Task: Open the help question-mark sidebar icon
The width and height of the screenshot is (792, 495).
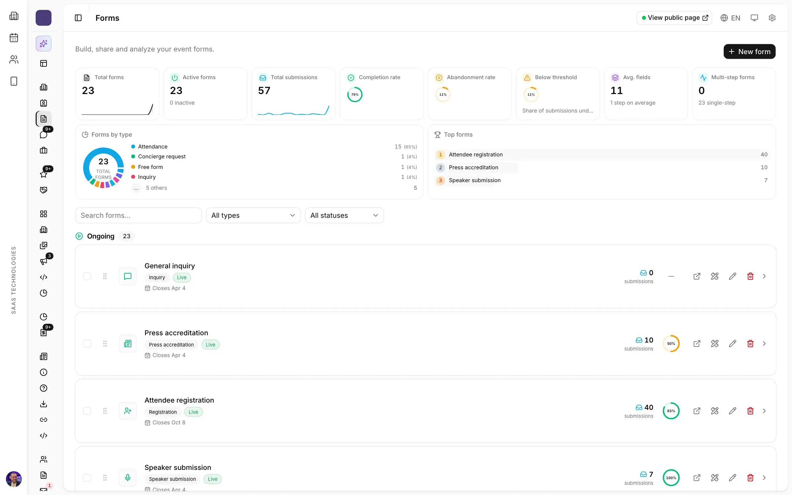Action: (44, 388)
